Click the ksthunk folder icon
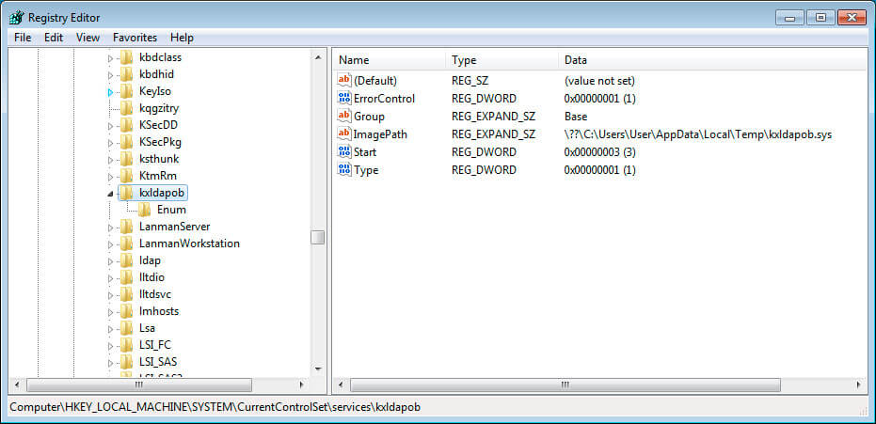 [x=127, y=159]
